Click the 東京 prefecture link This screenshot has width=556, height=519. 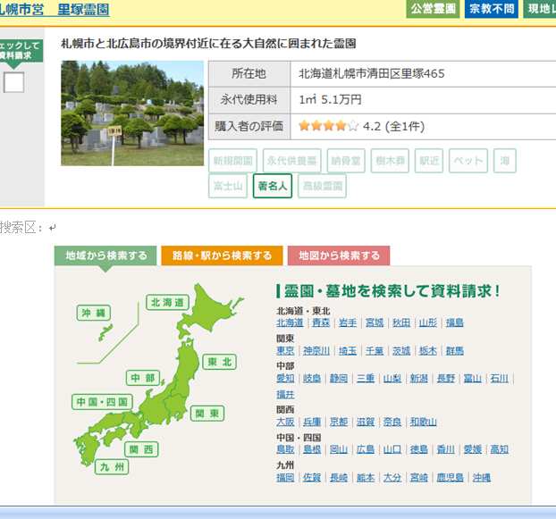tap(285, 351)
